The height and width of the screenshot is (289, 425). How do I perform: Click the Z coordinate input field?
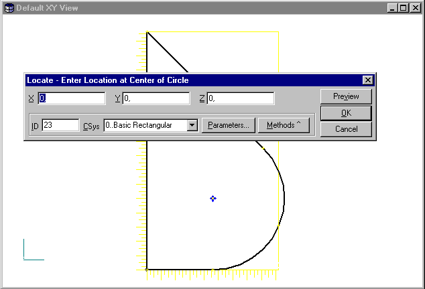pos(241,98)
